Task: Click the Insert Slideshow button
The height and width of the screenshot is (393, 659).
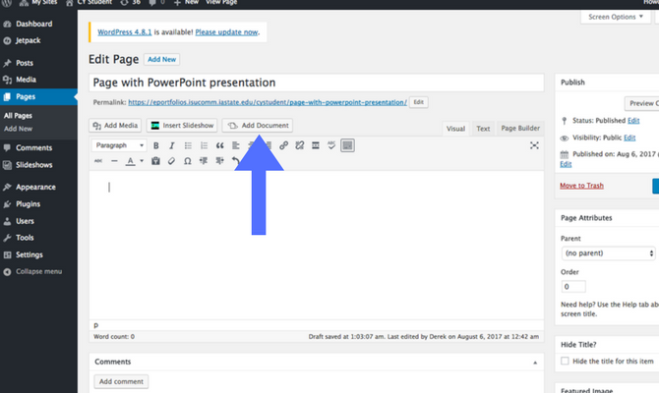Action: coord(182,126)
